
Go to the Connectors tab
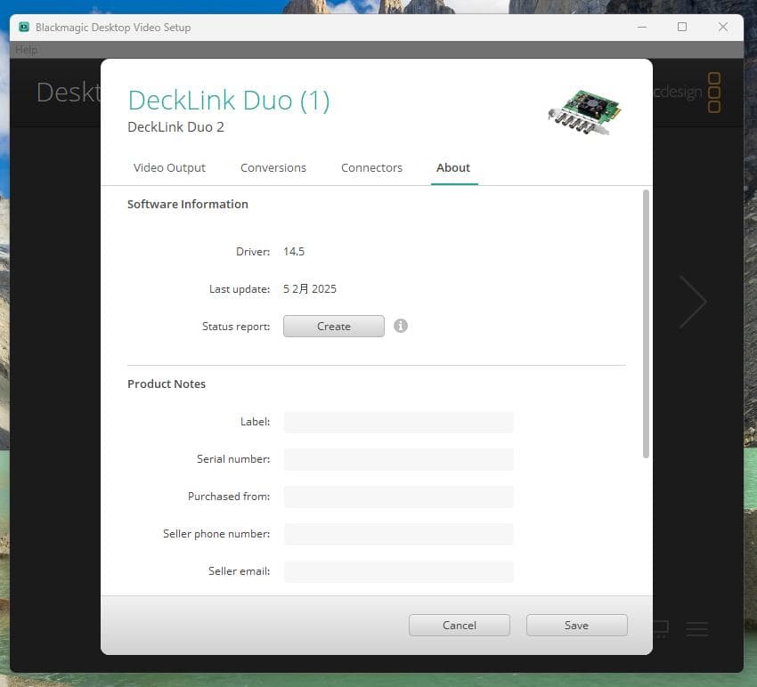click(x=371, y=168)
